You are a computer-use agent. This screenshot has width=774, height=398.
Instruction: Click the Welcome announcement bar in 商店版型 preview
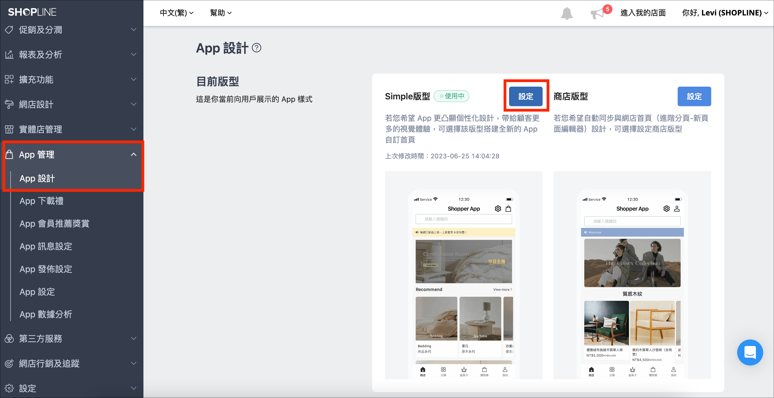[632, 232]
